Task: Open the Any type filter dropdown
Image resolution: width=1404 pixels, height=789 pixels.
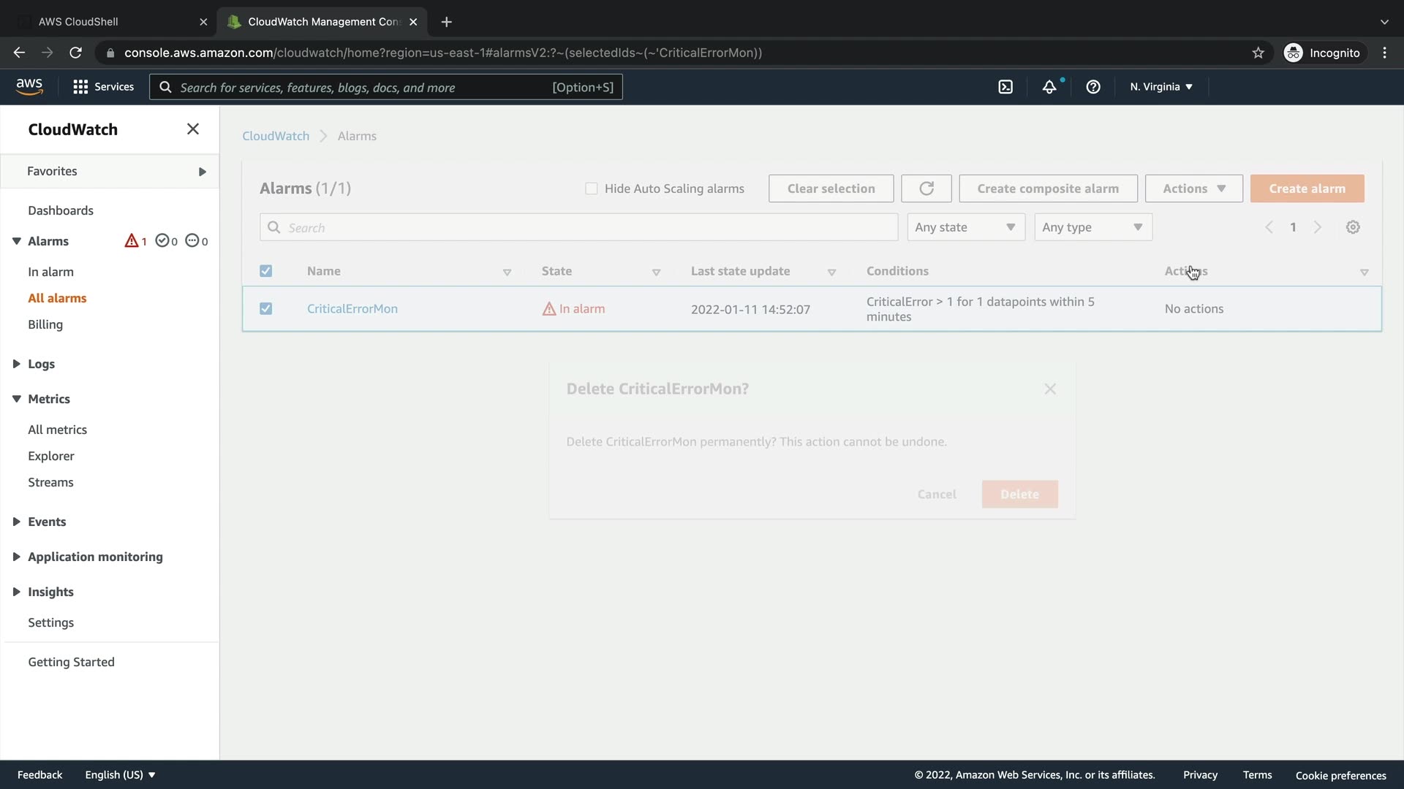Action: (x=1092, y=227)
